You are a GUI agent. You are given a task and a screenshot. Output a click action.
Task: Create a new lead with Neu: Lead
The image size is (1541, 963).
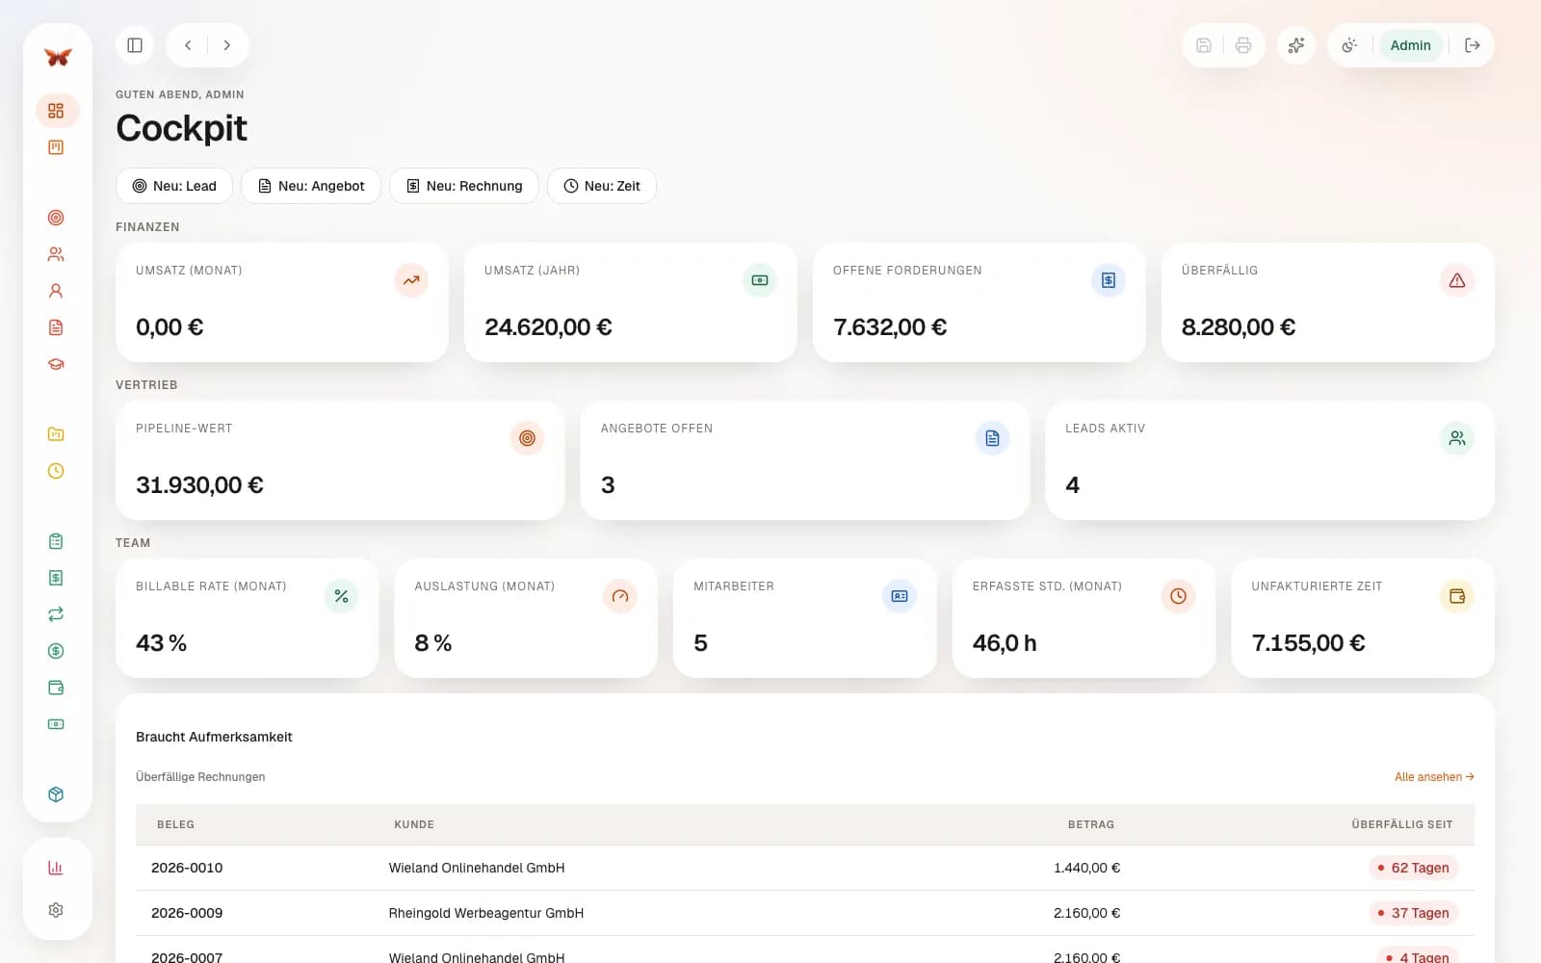[174, 186]
